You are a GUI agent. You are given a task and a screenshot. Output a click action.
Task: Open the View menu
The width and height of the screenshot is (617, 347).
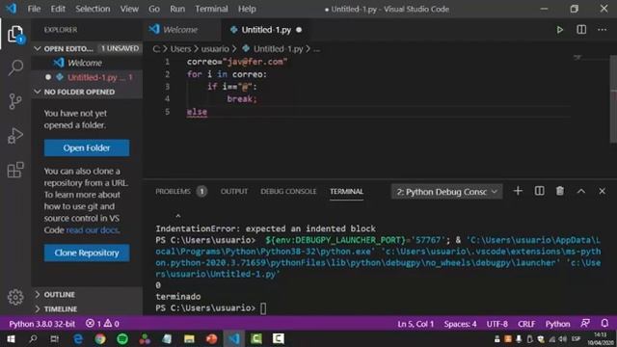click(x=129, y=9)
